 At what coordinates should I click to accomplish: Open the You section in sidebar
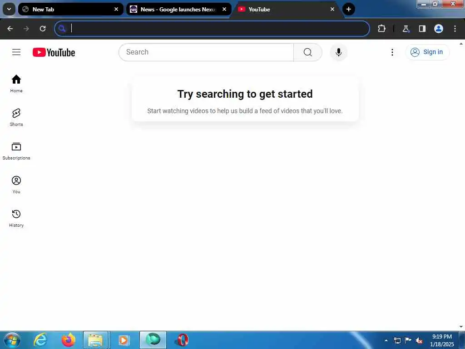click(16, 184)
